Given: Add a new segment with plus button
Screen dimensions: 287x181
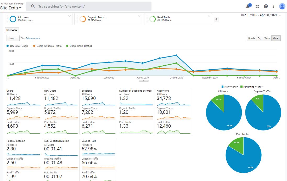Looking at the screenshot, I should [216, 19].
